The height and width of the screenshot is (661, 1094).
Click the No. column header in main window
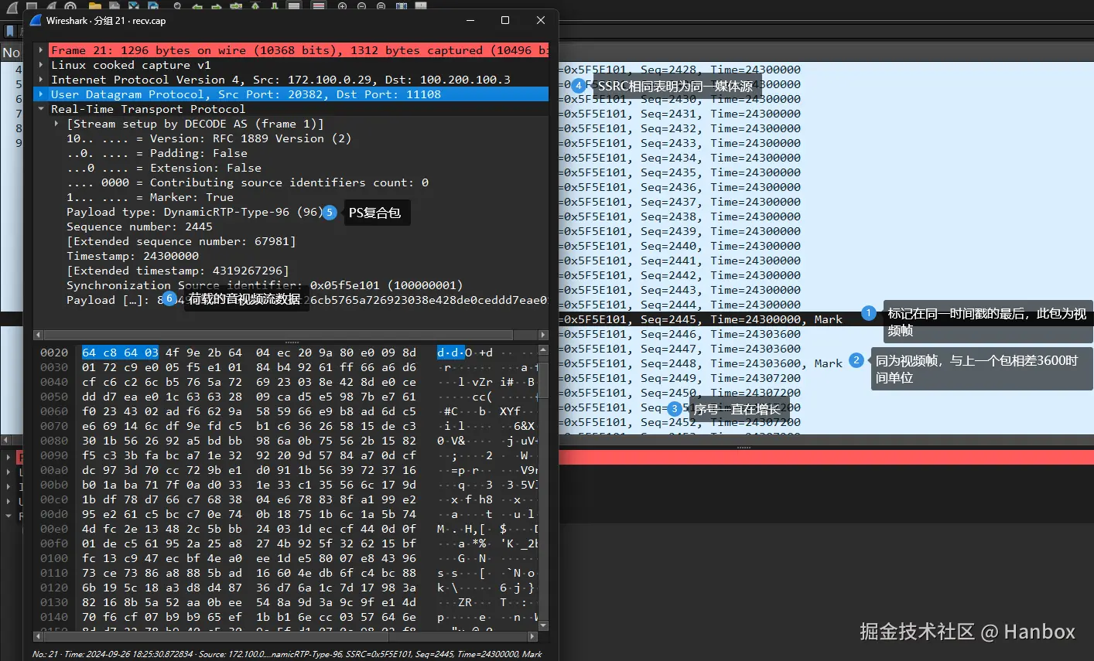(x=11, y=53)
